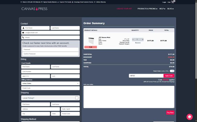Expand the Products & Pricing menu
The height and width of the screenshot is (122, 197).
[x=147, y=9]
